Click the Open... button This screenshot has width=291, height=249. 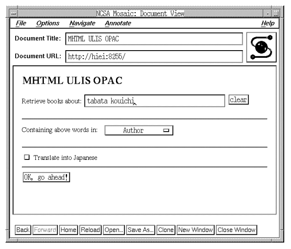114,230
